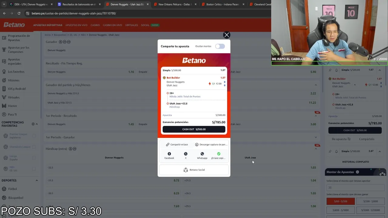Screen dimensions: 388x218
Task: Collapse the Simple S/100.00 bet slip
Action: coord(380,151)
